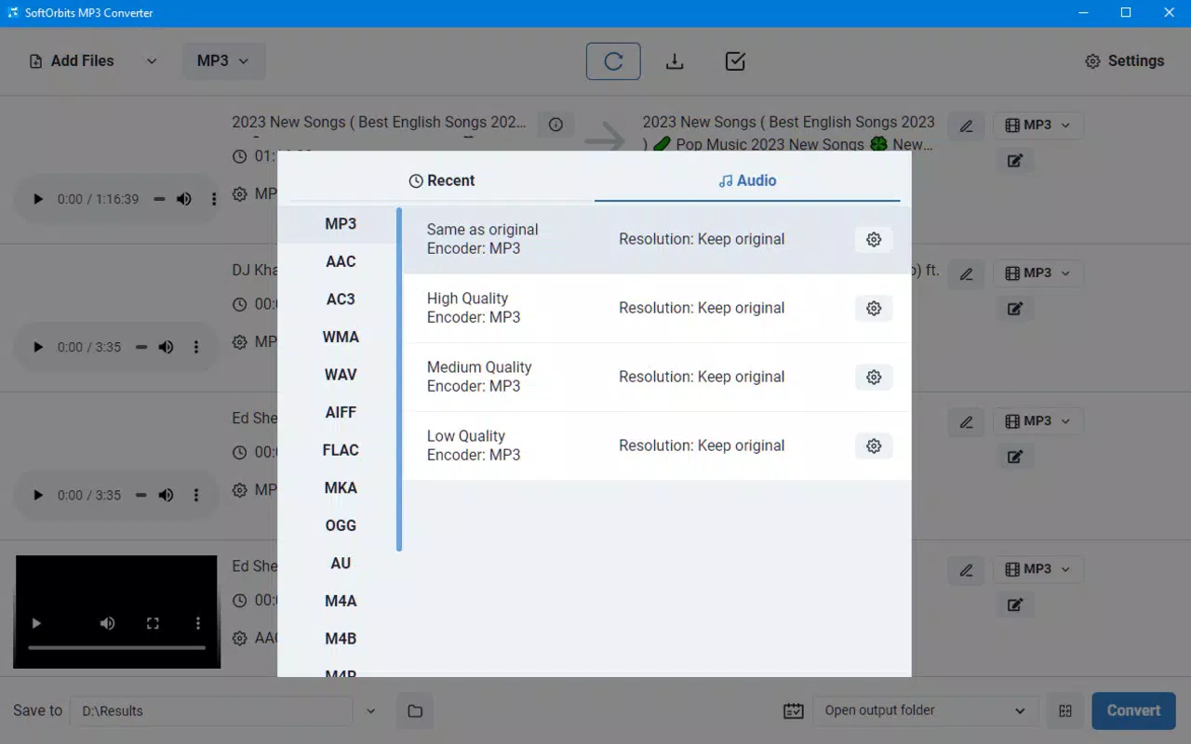Screen dimensions: 1191x744
Task: Select WMA in the format list
Action: pyautogui.click(x=340, y=338)
